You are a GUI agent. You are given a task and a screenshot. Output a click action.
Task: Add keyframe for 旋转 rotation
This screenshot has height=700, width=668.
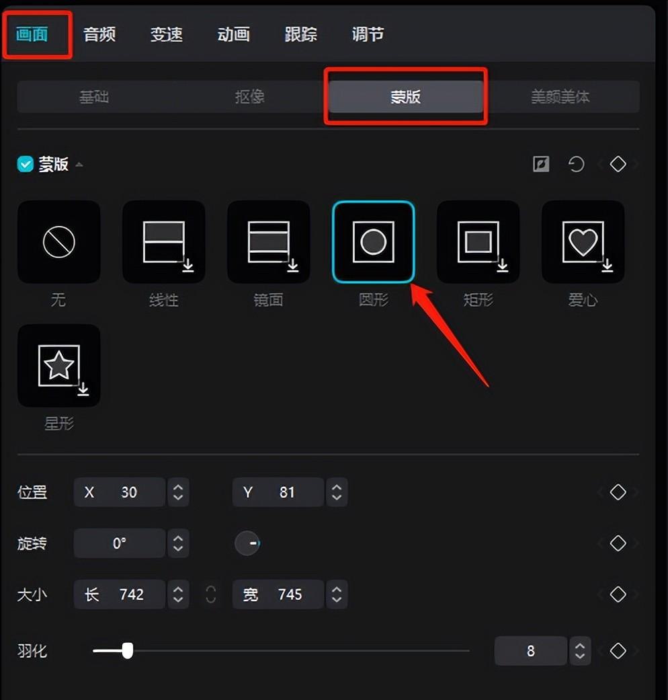click(x=618, y=543)
